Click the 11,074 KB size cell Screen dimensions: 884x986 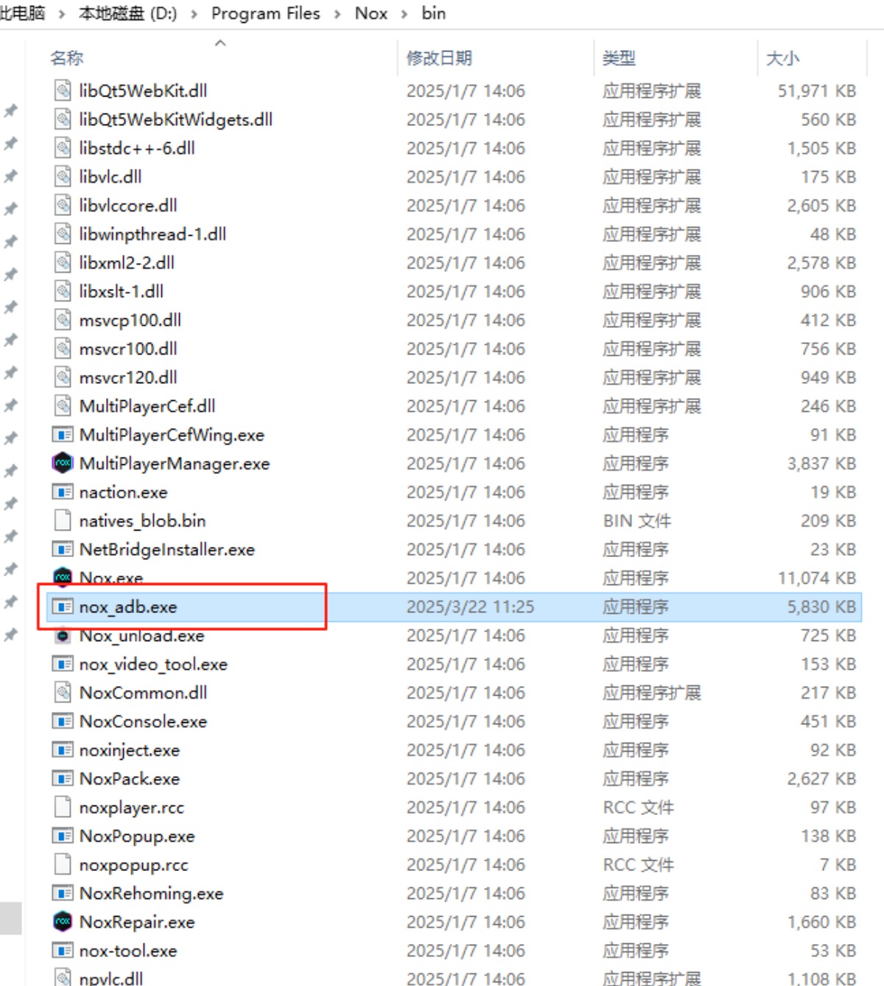tap(817, 578)
